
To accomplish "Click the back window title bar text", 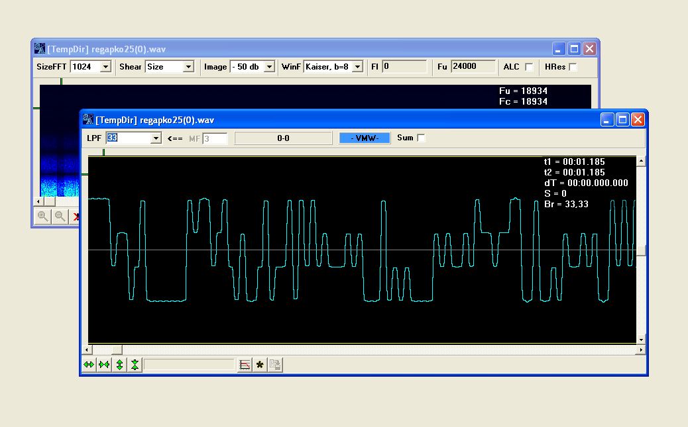I will point(107,49).
